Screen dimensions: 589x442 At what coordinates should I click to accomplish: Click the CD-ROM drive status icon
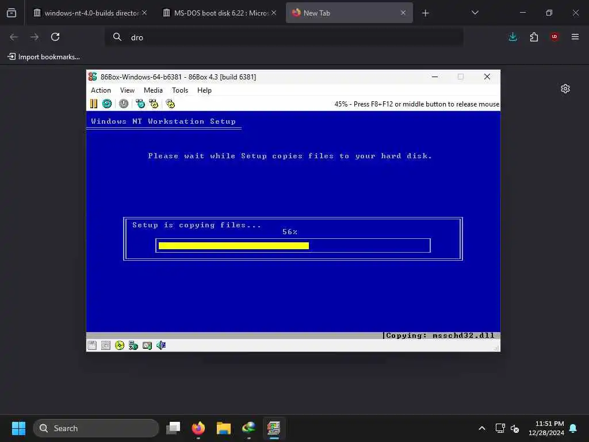pyautogui.click(x=120, y=345)
